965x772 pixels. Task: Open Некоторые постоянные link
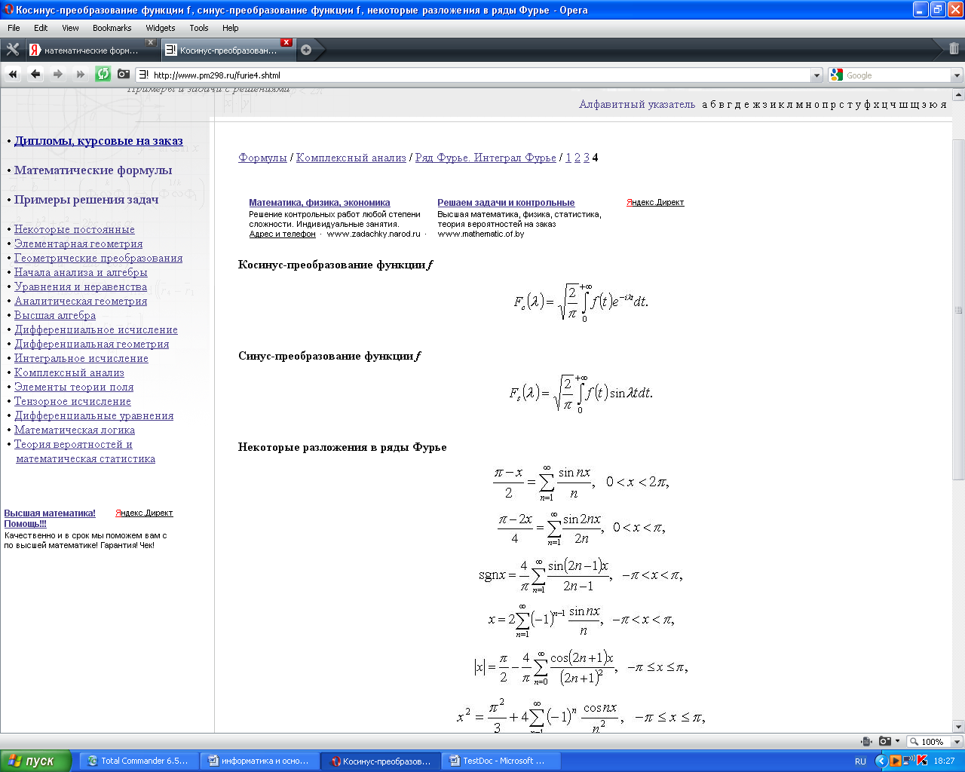pyautogui.click(x=75, y=229)
